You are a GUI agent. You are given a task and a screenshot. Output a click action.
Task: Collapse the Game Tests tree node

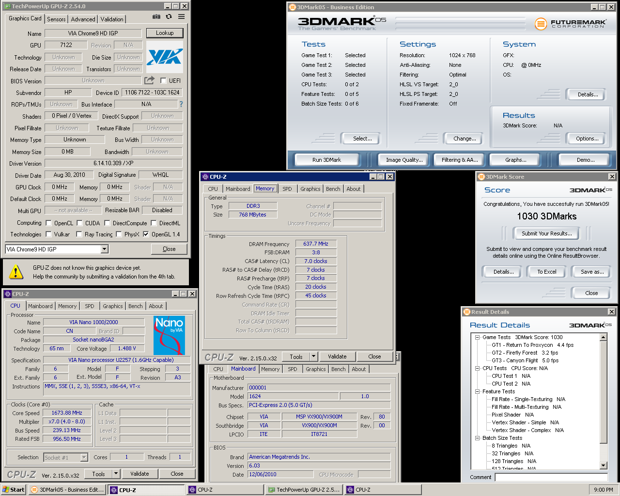pyautogui.click(x=477, y=337)
